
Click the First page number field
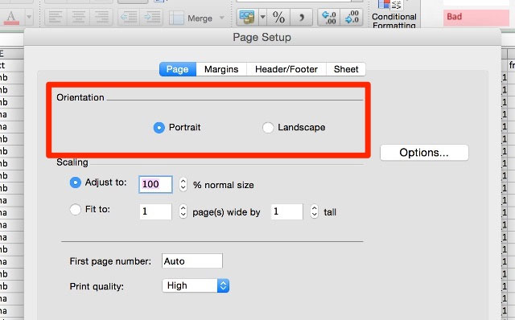click(192, 261)
